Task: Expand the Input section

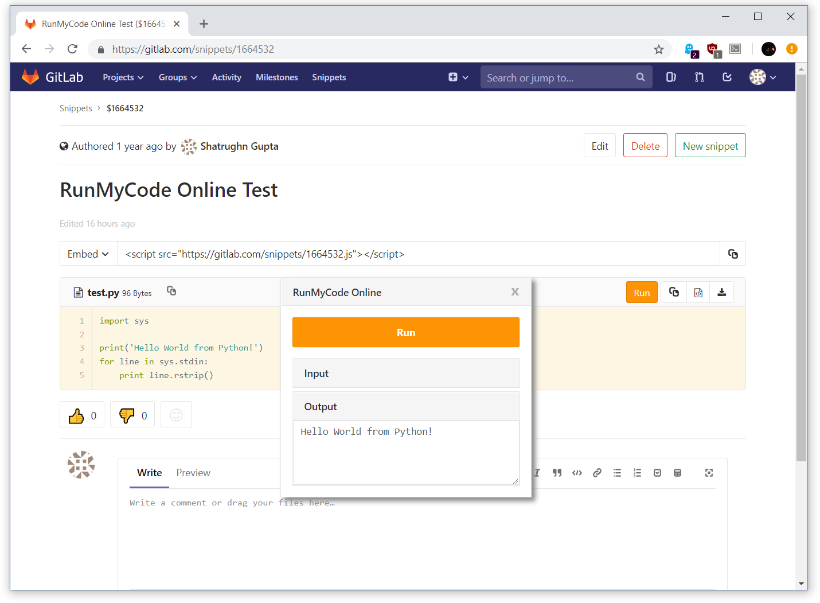Action: tap(406, 373)
